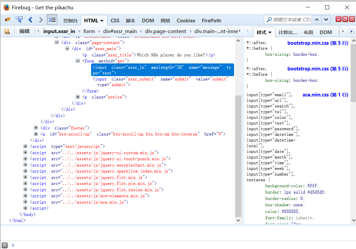The image size is (356, 249).
Task: Open the FirePath tab
Action: (211, 21)
